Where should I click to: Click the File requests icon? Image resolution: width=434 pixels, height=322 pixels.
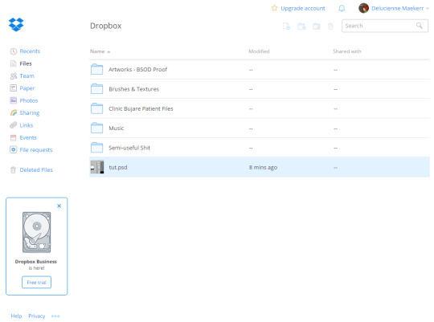[x=14, y=149]
